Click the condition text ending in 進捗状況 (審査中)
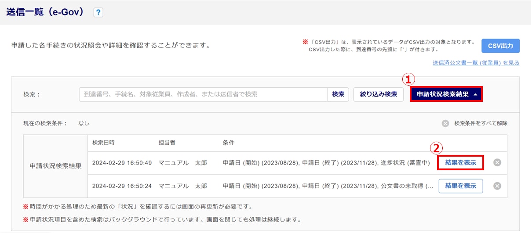This screenshot has height=233, width=532. click(326, 163)
